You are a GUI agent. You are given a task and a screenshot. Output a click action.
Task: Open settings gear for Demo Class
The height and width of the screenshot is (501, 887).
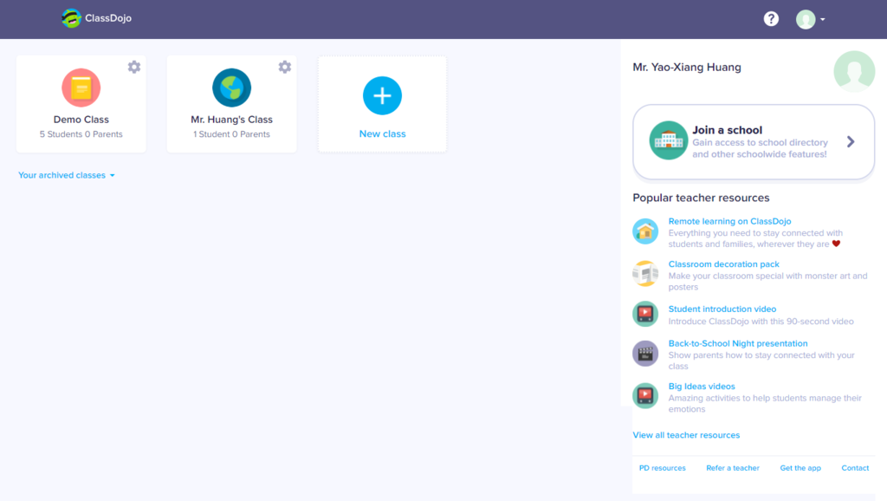pyautogui.click(x=134, y=67)
